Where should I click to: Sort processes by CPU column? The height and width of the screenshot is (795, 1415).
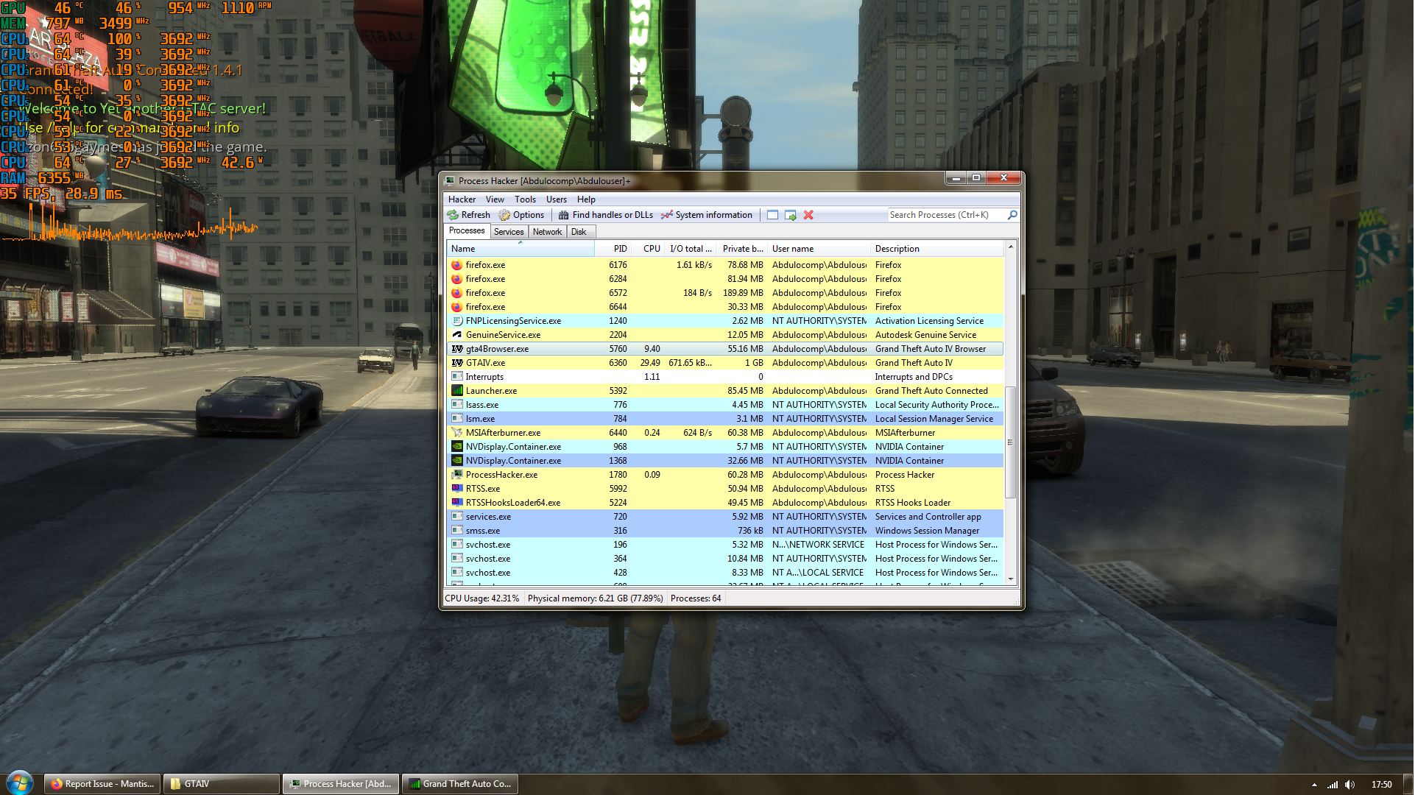(x=652, y=249)
